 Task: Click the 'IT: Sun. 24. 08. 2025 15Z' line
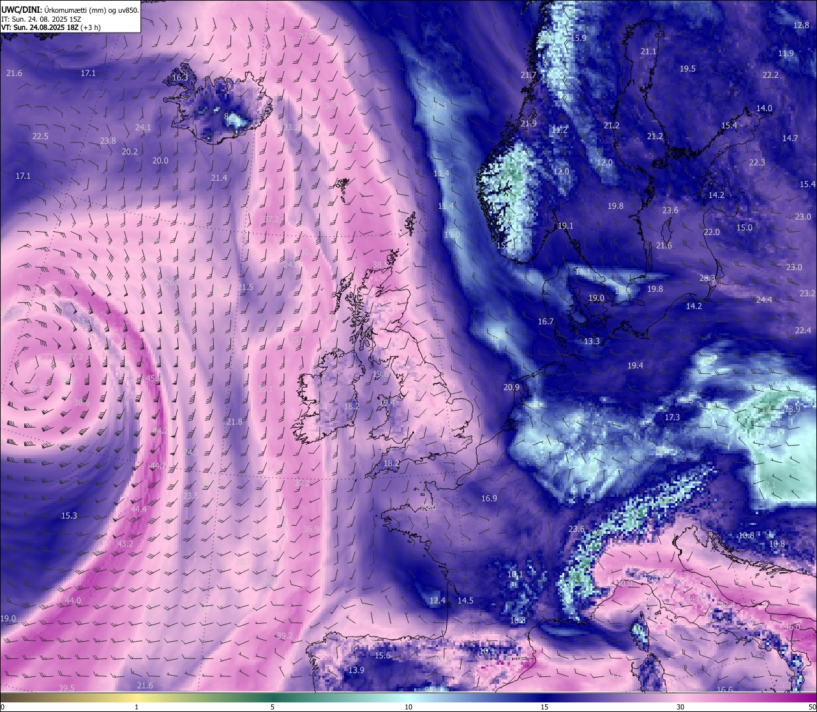41,19
